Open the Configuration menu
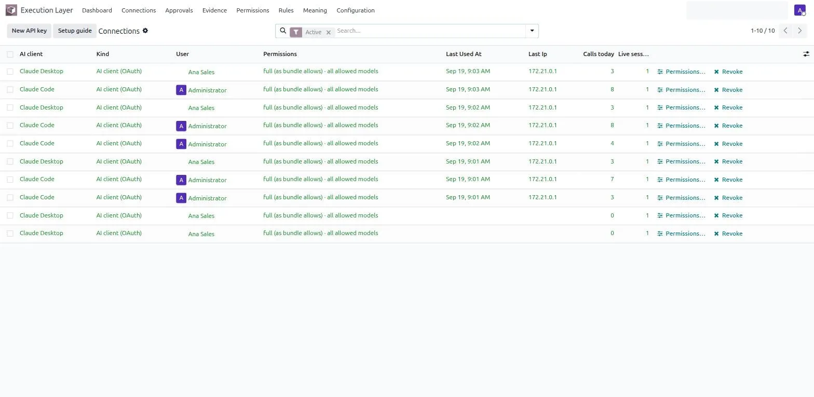The image size is (814, 397). point(356,10)
